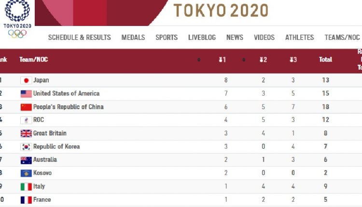This screenshot has width=362, height=207.
Task: Click the China flag icon
Action: [x=26, y=107]
